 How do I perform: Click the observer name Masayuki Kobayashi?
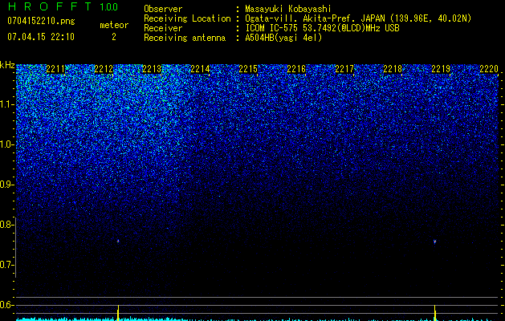pyautogui.click(x=288, y=9)
